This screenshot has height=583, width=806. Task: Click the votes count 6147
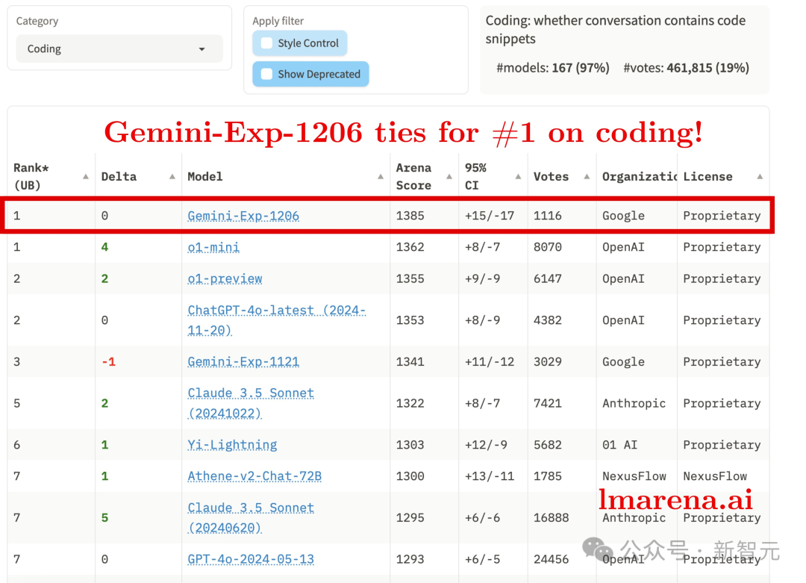(x=548, y=278)
